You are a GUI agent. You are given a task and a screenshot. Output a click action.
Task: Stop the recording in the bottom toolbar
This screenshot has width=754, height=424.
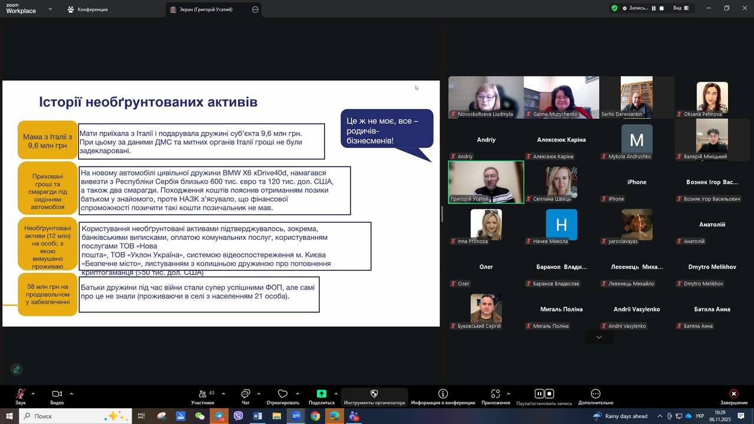[x=550, y=394]
